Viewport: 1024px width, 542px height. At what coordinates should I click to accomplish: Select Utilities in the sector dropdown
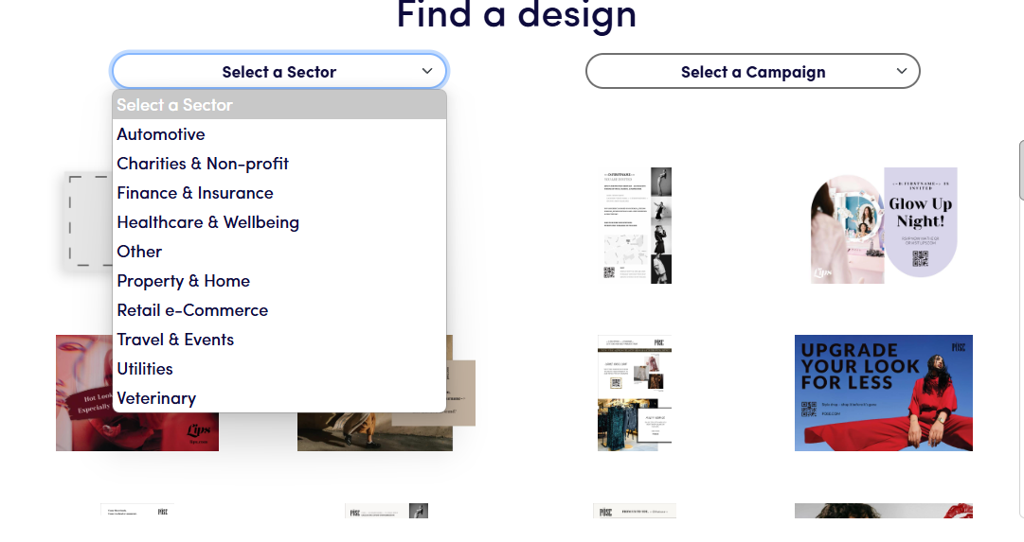coord(145,369)
